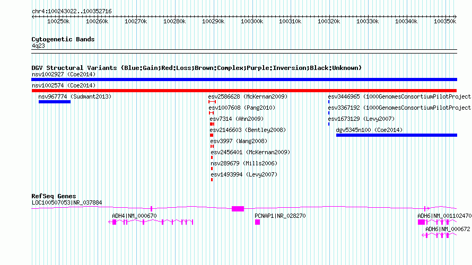Click the red esv1007608 loss marker
The image size is (472, 265).
pyautogui.click(x=211, y=113)
